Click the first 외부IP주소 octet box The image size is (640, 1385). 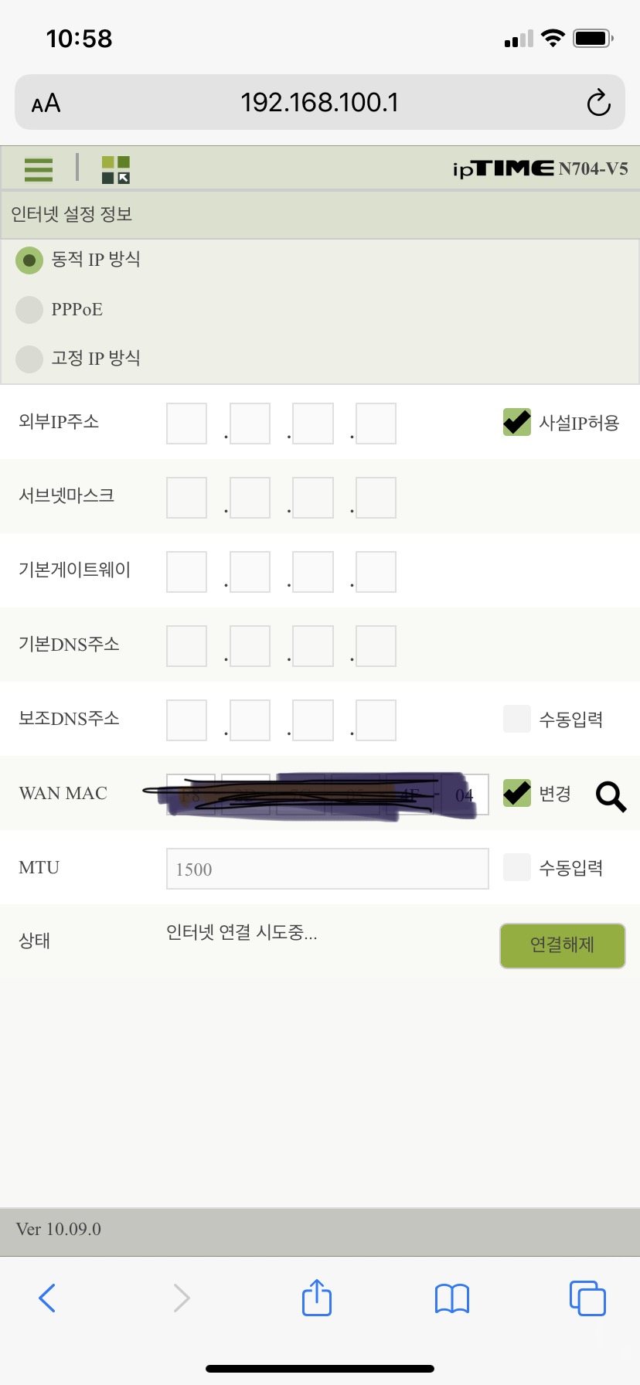[186, 424]
